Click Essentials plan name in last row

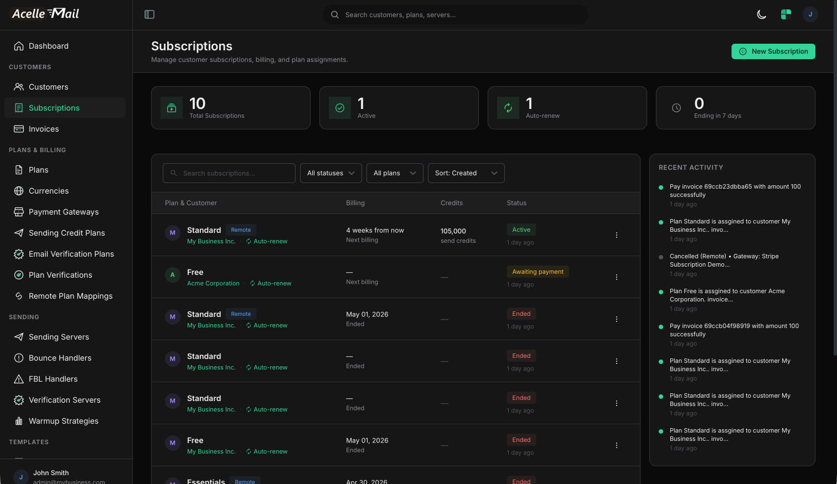[206, 481]
